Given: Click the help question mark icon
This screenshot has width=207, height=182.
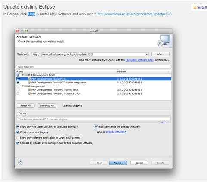Looking at the screenshot, I should (x=20, y=163).
